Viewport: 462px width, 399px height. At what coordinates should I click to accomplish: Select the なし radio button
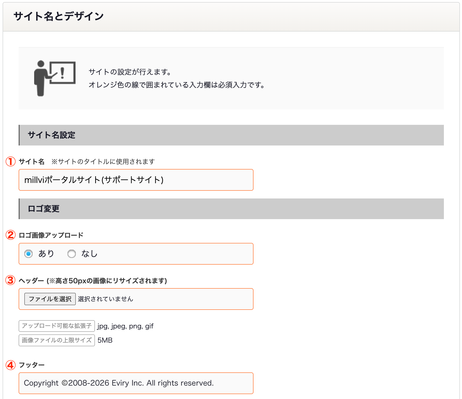click(x=72, y=254)
